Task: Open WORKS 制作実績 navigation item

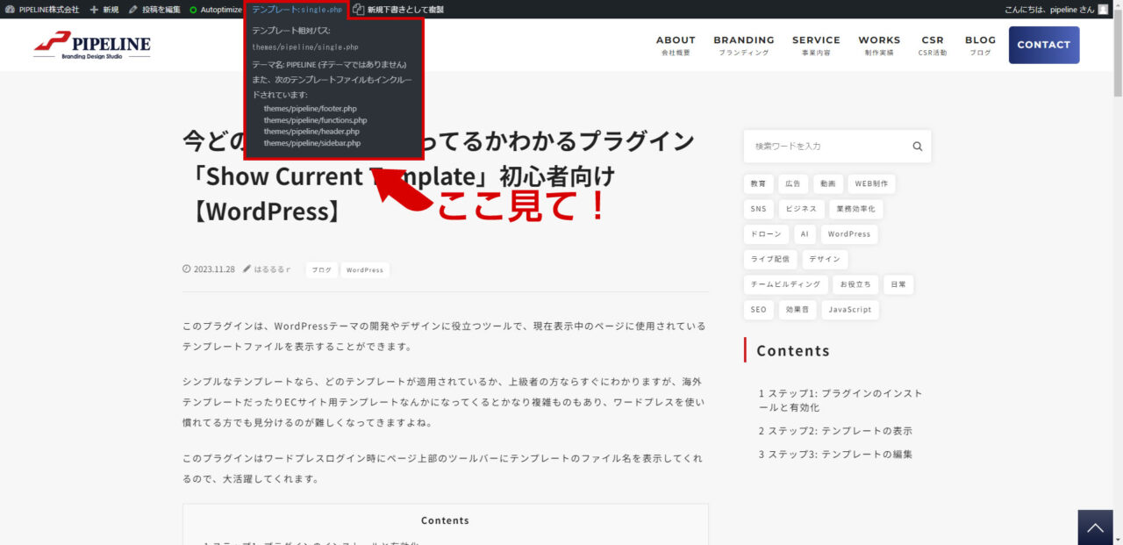Action: pyautogui.click(x=879, y=46)
